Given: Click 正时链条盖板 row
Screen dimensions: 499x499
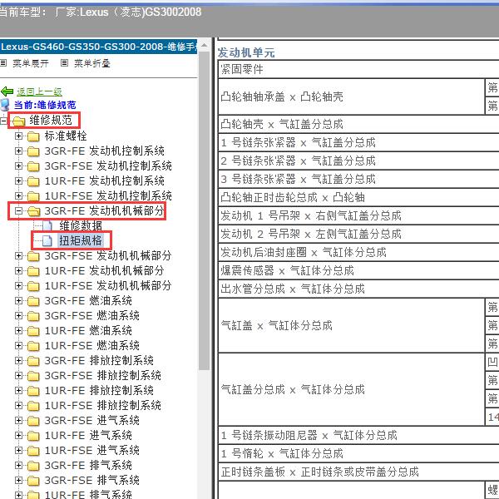Looking at the screenshot, I should pyautogui.click(x=358, y=472).
